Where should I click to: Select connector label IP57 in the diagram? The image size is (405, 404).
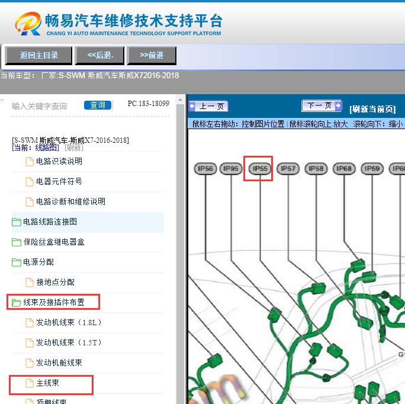[288, 168]
